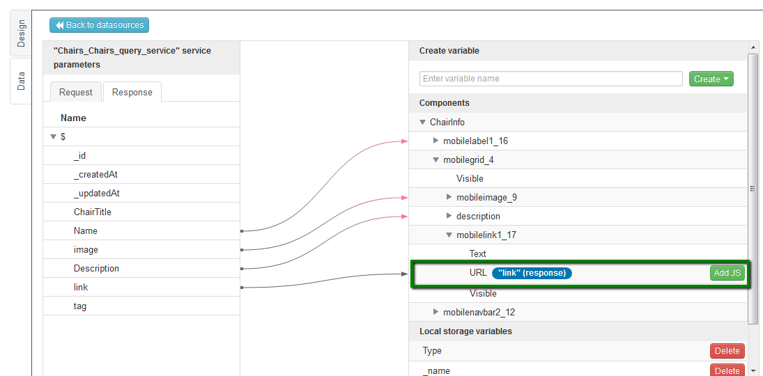This screenshot has height=376, width=763.
Task: Expand the description component
Action: click(449, 217)
